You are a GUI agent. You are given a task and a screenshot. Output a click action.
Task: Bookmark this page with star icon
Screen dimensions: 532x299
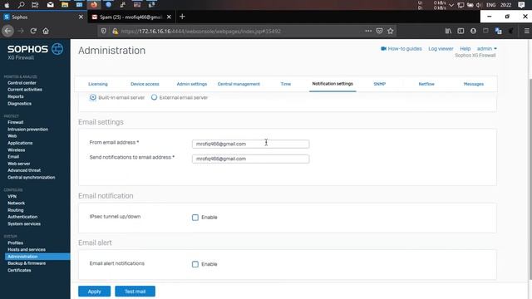click(x=391, y=31)
